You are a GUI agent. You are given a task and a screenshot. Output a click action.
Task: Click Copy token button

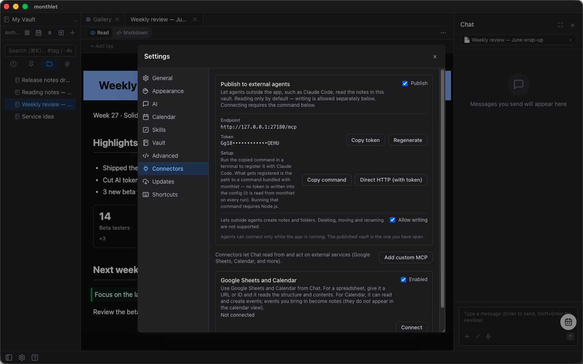(366, 140)
